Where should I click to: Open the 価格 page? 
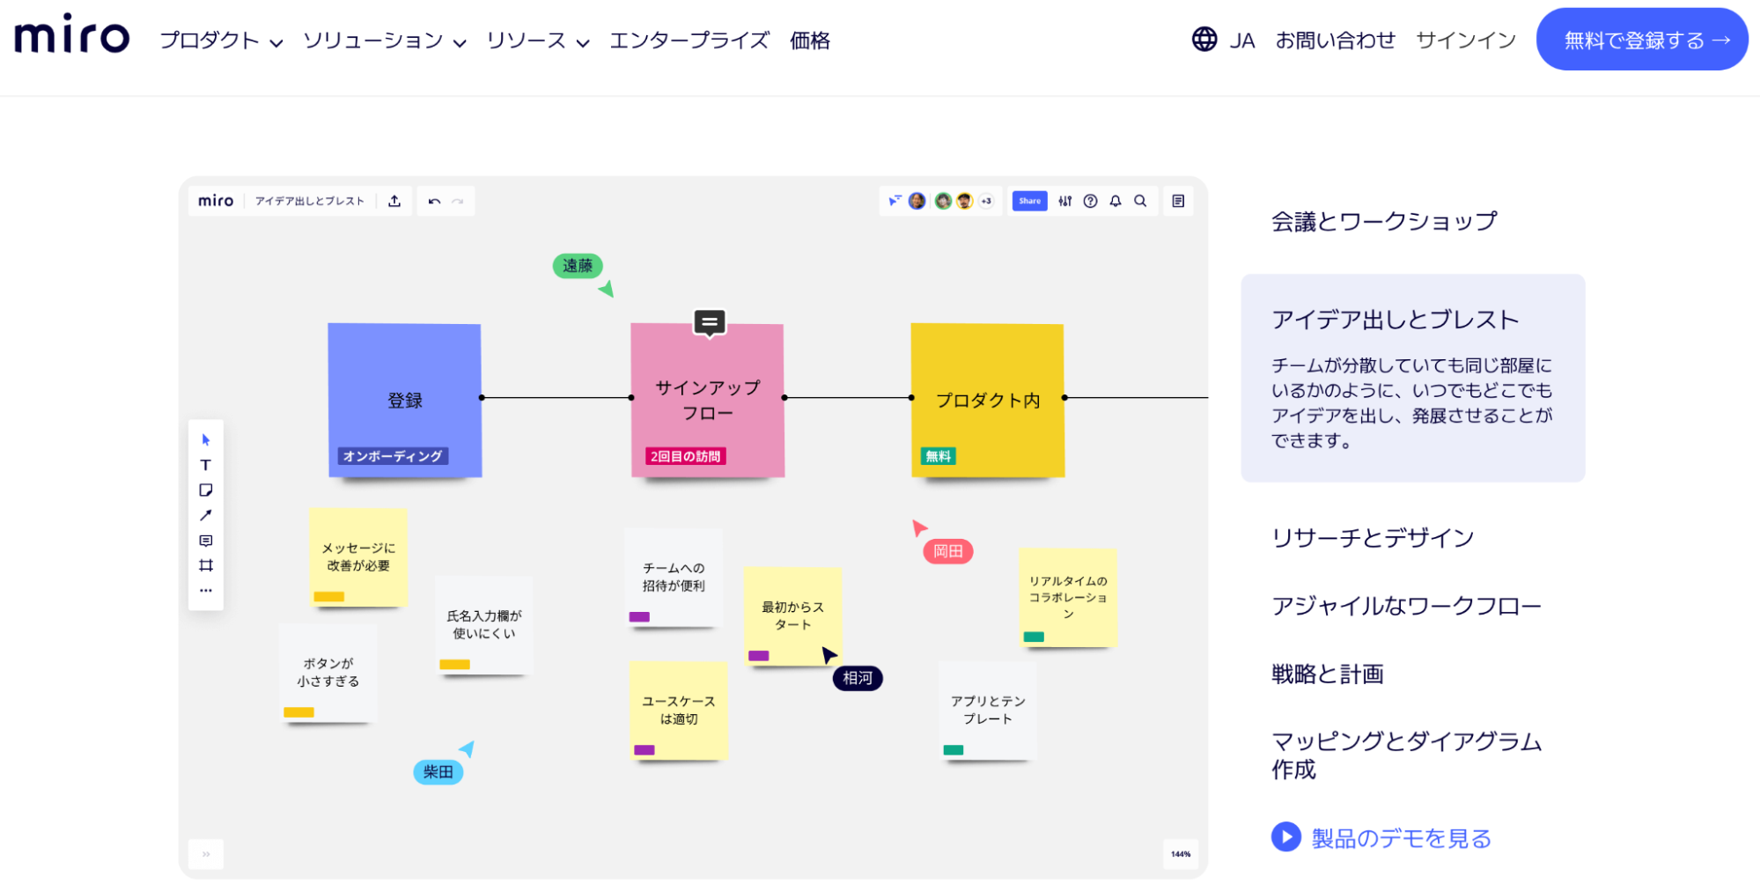(x=810, y=41)
